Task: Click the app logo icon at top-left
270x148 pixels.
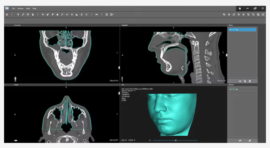Action: coord(7,8)
